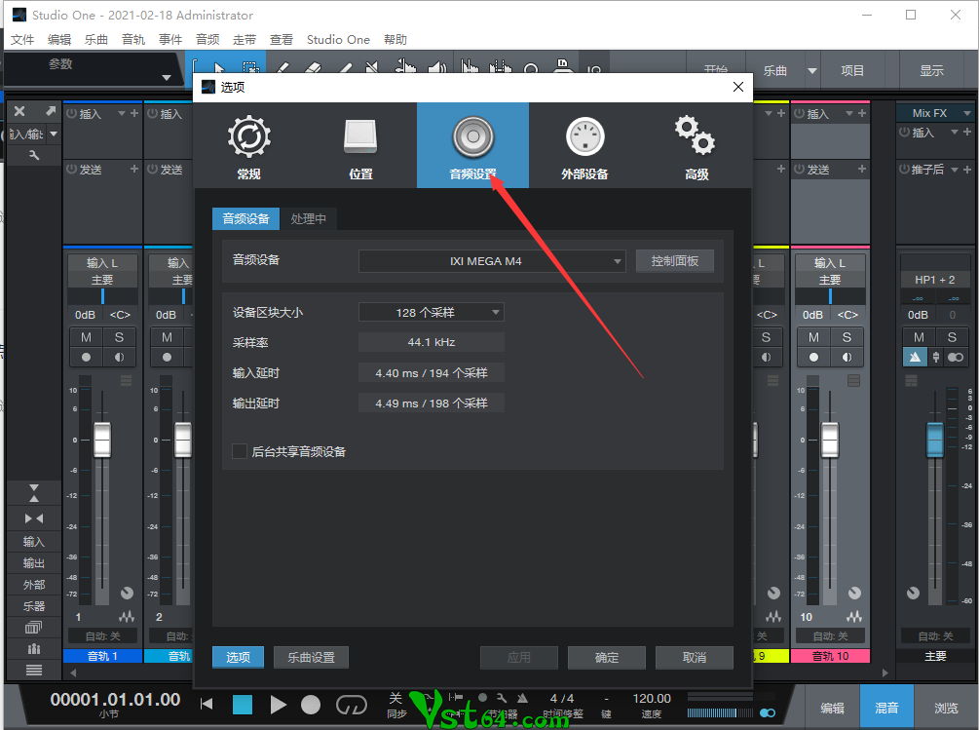The image size is (979, 730).
Task: Expand the 参数 parameter dropdown arrow
Action: point(166,78)
